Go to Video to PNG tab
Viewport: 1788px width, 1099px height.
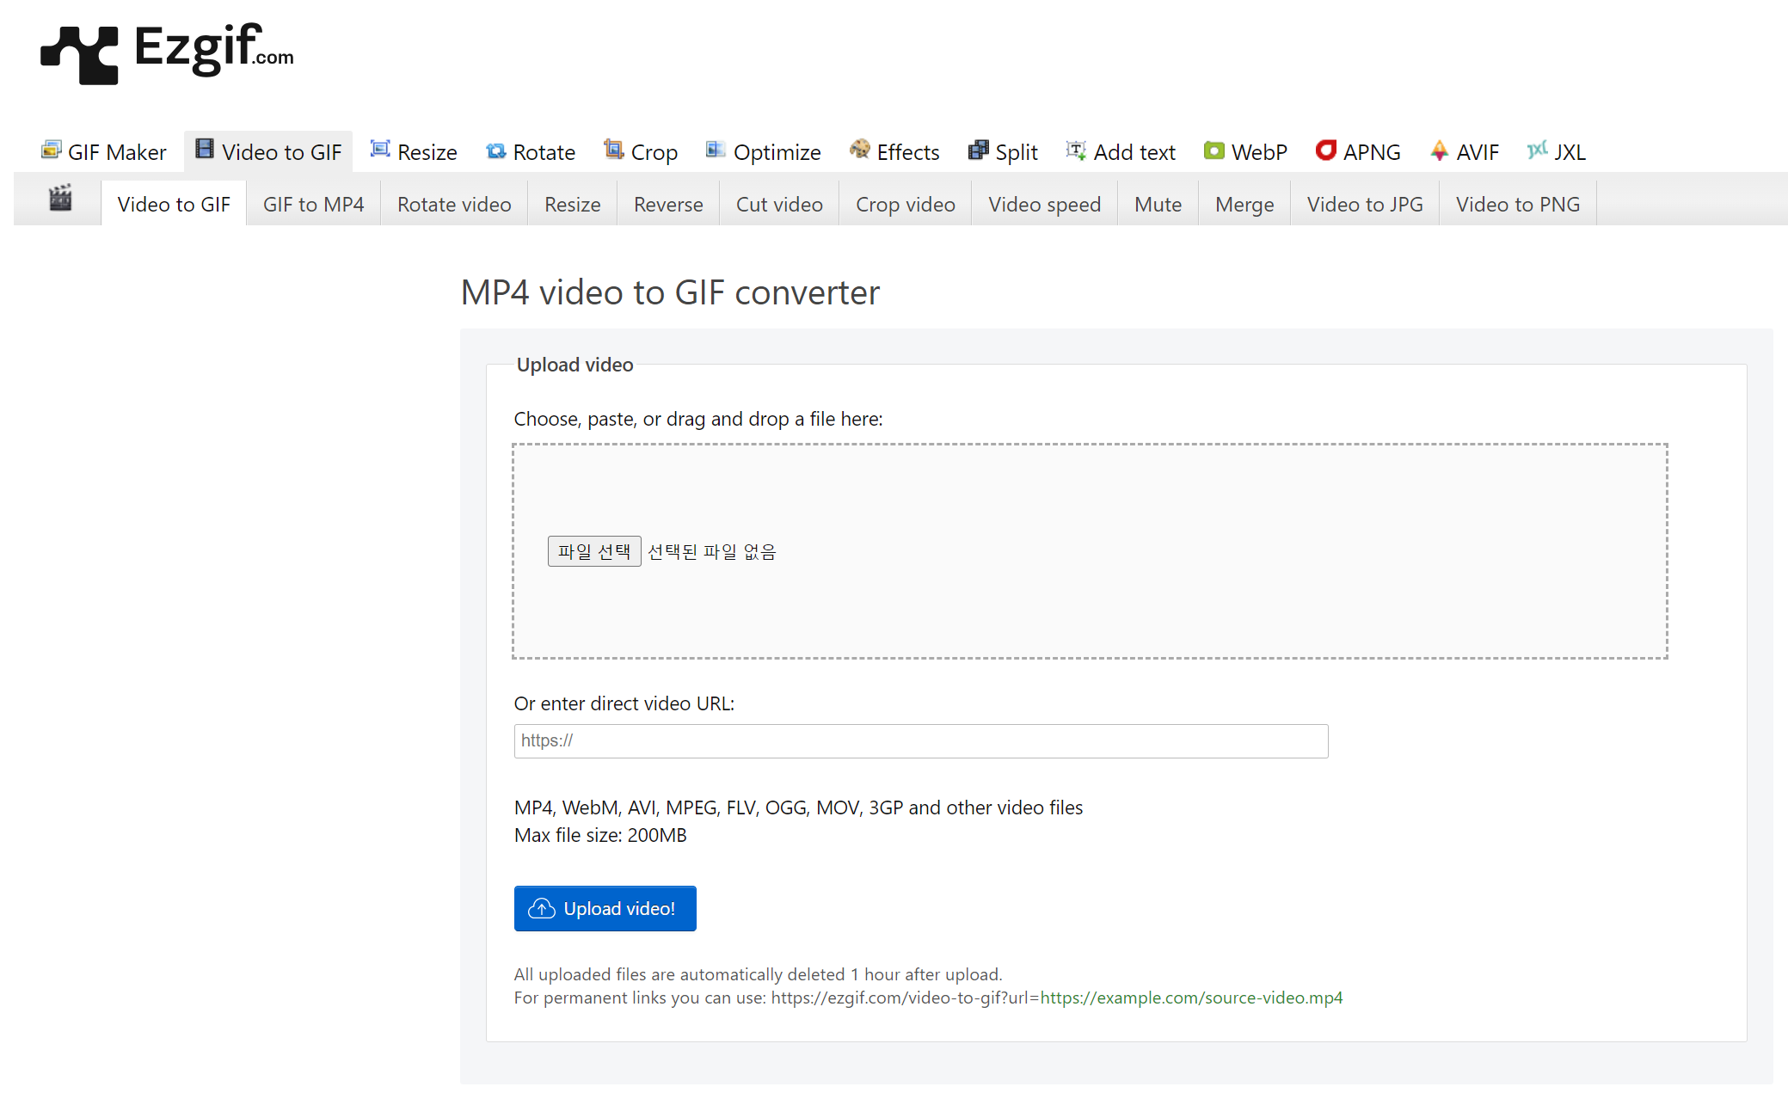click(x=1517, y=205)
